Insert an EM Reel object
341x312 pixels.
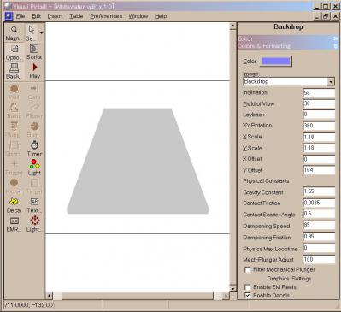coord(14,224)
